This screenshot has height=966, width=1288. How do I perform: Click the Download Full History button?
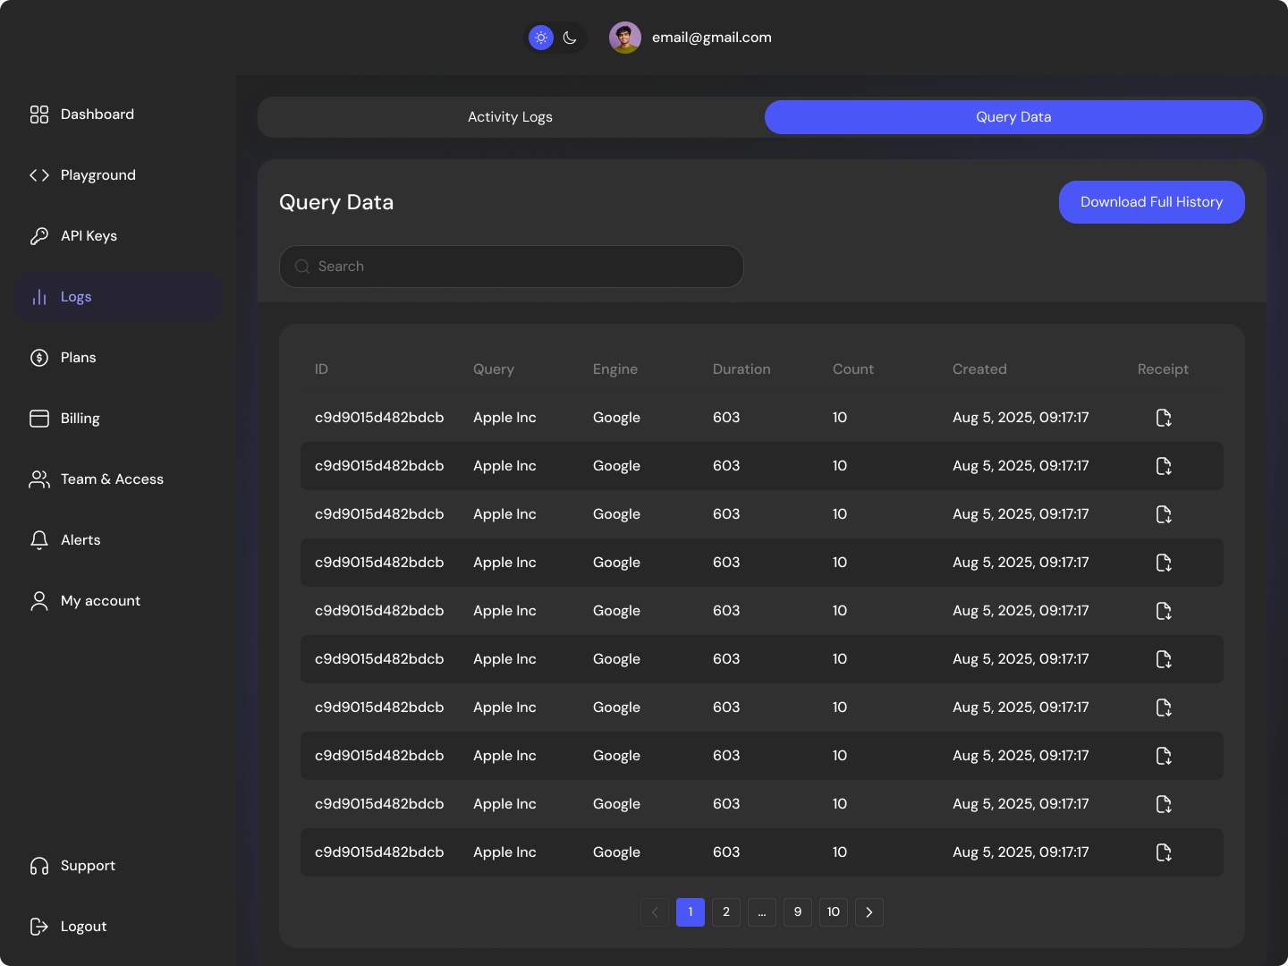1151,202
